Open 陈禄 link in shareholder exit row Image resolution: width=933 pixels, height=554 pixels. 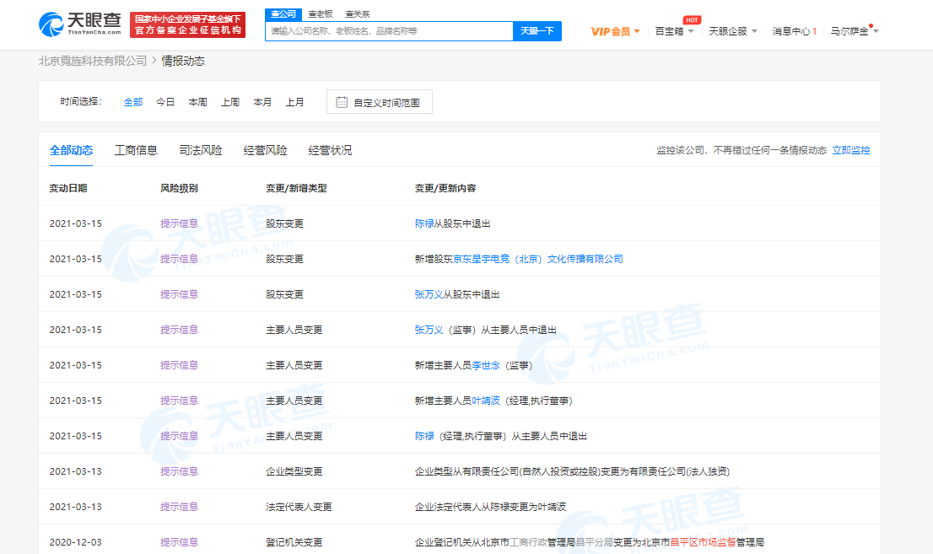[424, 223]
